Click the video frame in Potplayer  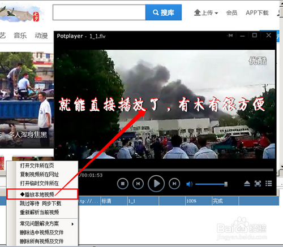(x=165, y=104)
